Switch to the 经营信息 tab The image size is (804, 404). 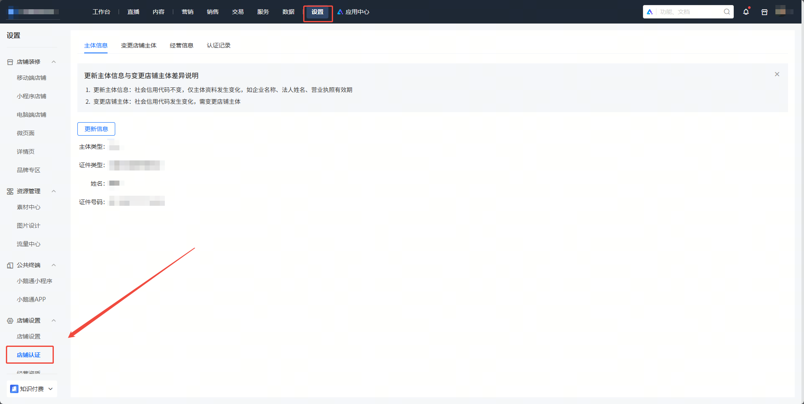point(182,45)
